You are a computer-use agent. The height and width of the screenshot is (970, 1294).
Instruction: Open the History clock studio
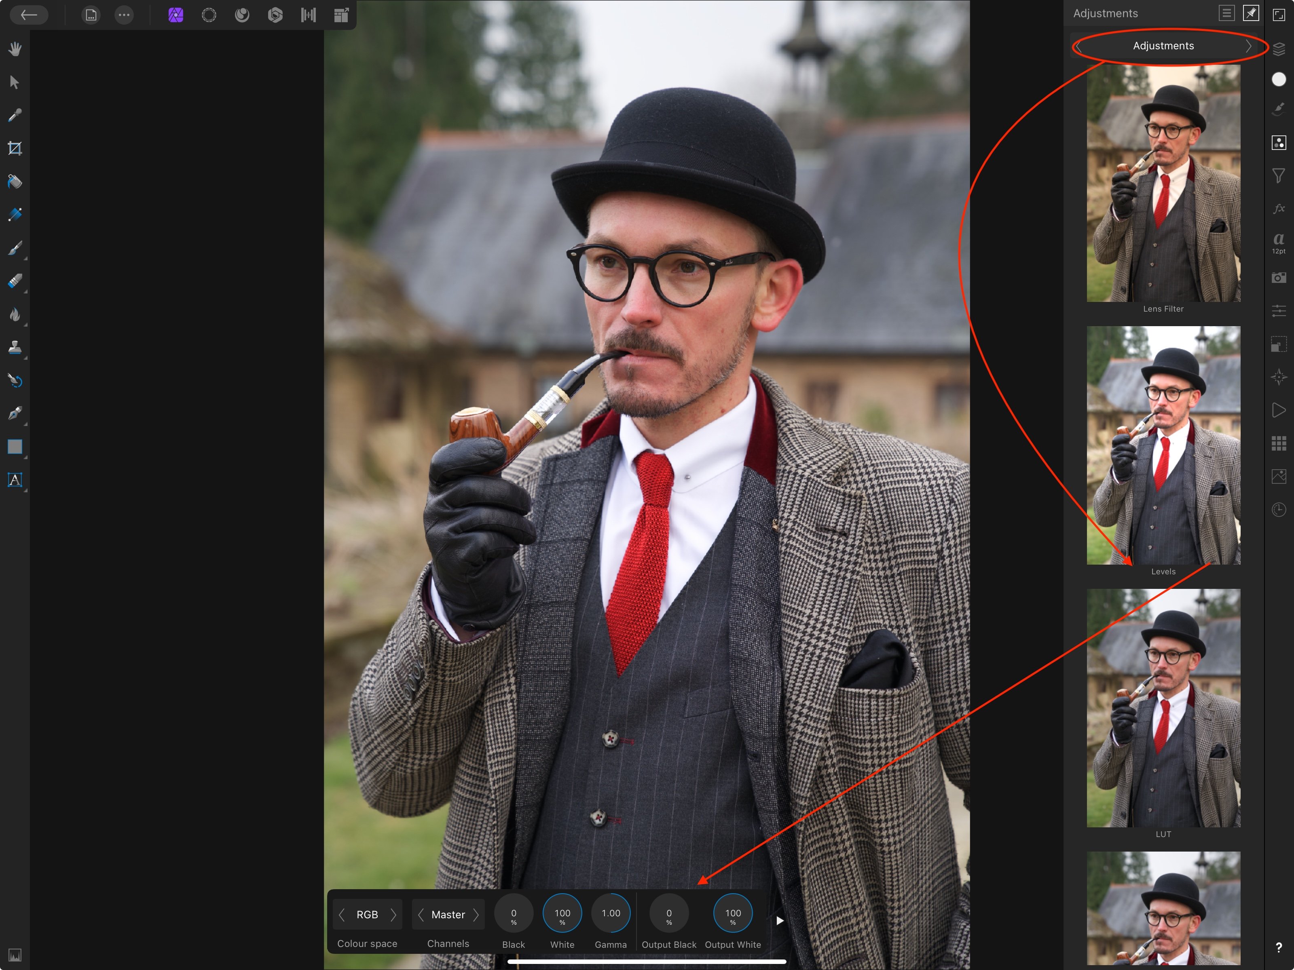(x=1279, y=510)
